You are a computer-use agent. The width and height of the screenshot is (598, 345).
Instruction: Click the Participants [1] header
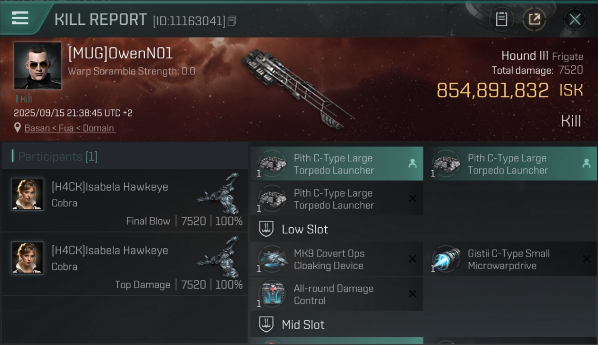coord(58,156)
